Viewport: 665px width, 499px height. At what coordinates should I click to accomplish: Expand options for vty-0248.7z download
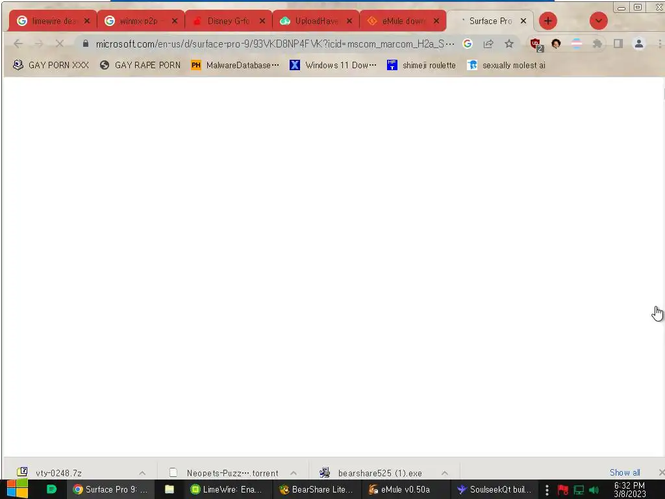point(142,473)
